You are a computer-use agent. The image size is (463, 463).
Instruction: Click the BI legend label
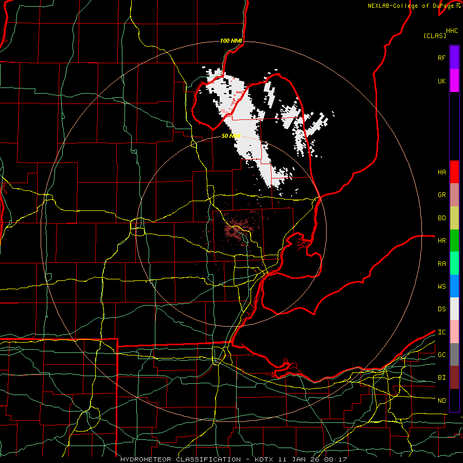point(441,378)
